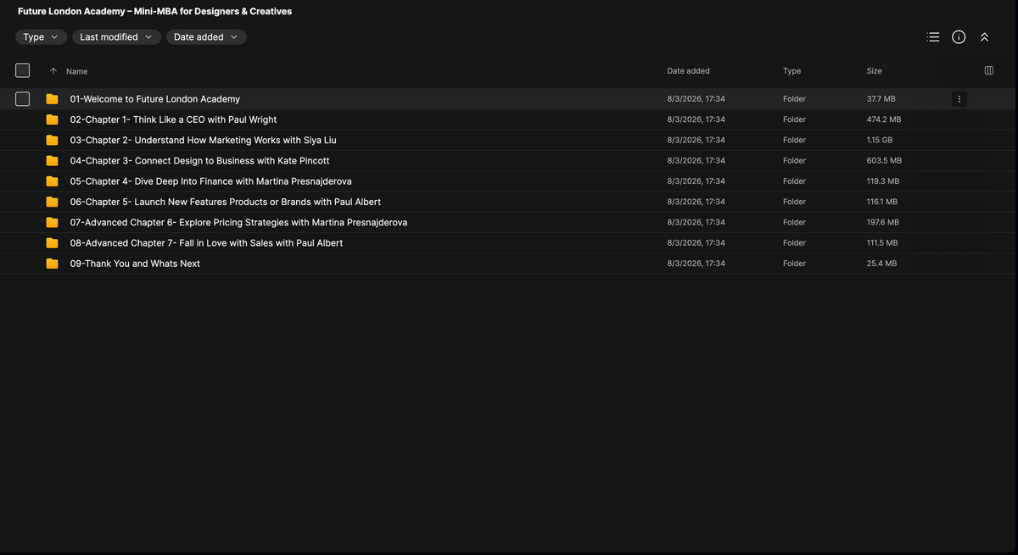Image resolution: width=1018 pixels, height=555 pixels.
Task: Click folder icon for Chapter 2 Marketing
Action: tap(52, 140)
